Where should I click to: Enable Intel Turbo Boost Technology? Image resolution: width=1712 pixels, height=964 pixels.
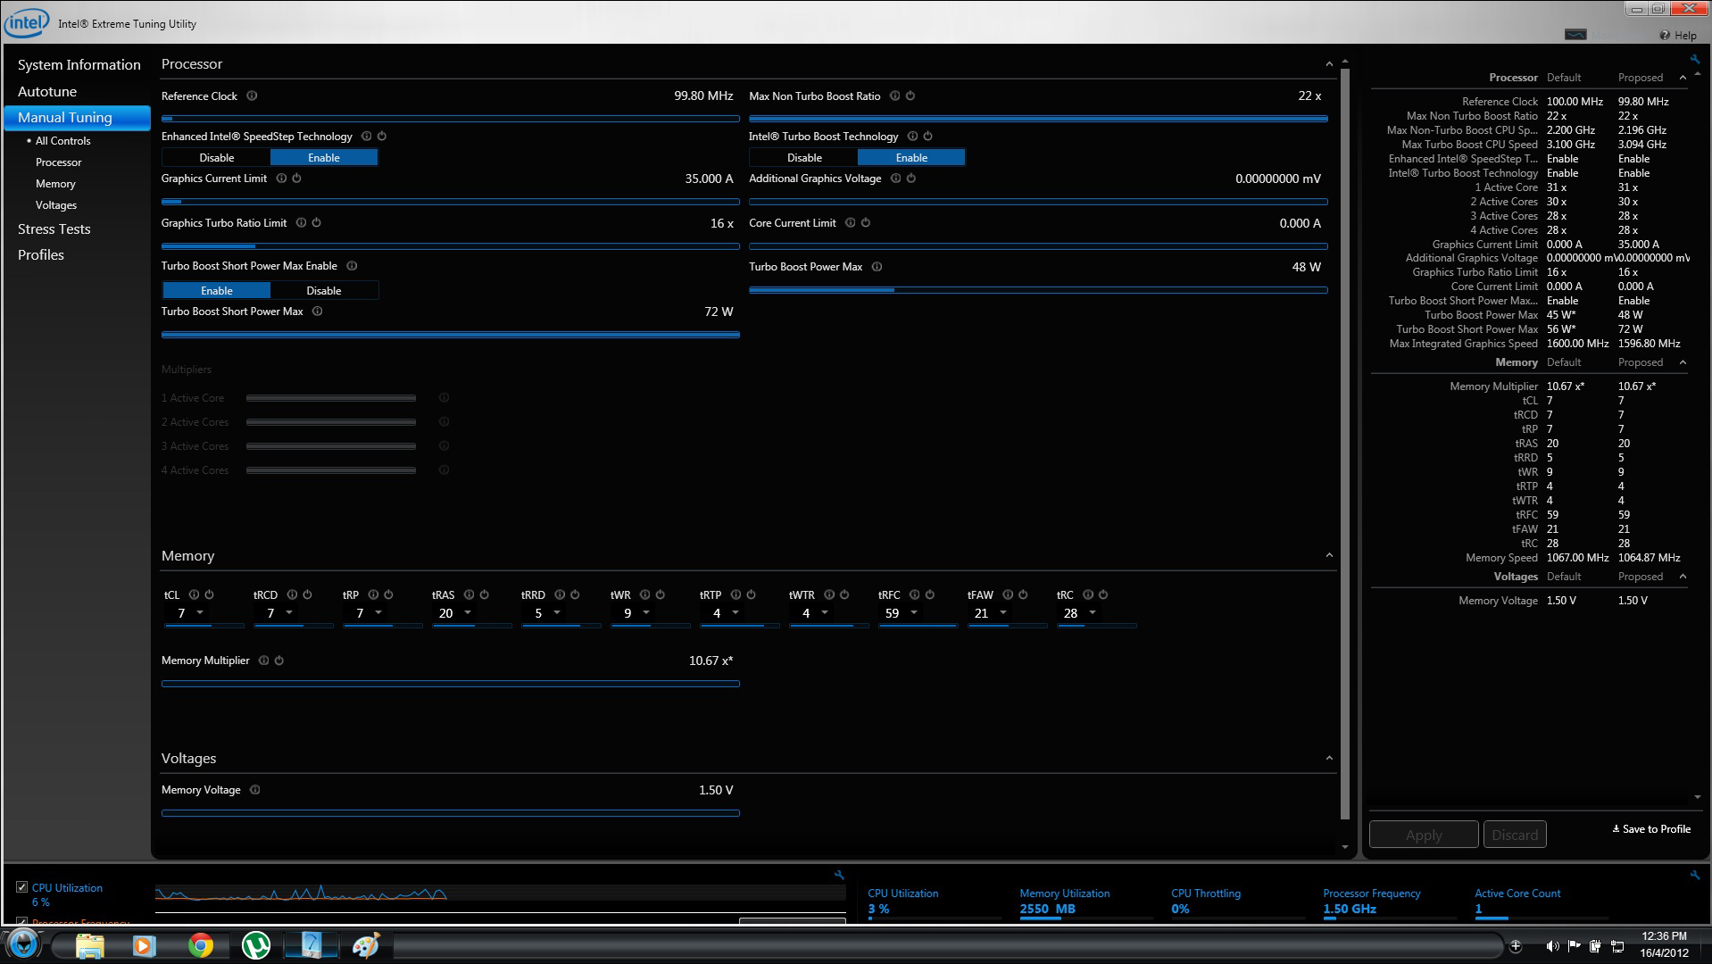point(911,157)
